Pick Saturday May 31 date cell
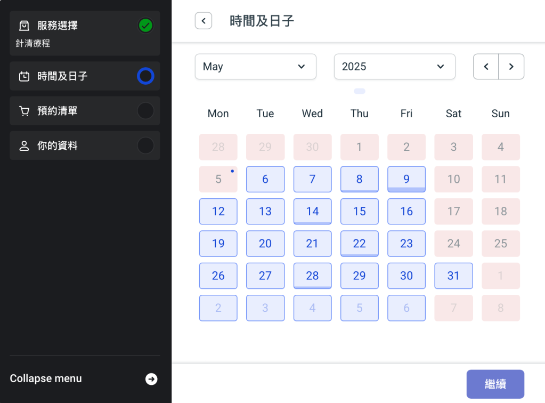 point(453,276)
